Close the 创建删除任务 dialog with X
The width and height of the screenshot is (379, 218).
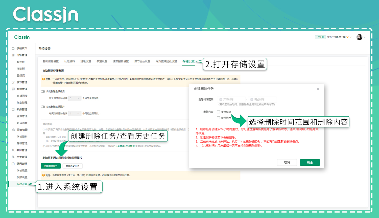(x=318, y=89)
